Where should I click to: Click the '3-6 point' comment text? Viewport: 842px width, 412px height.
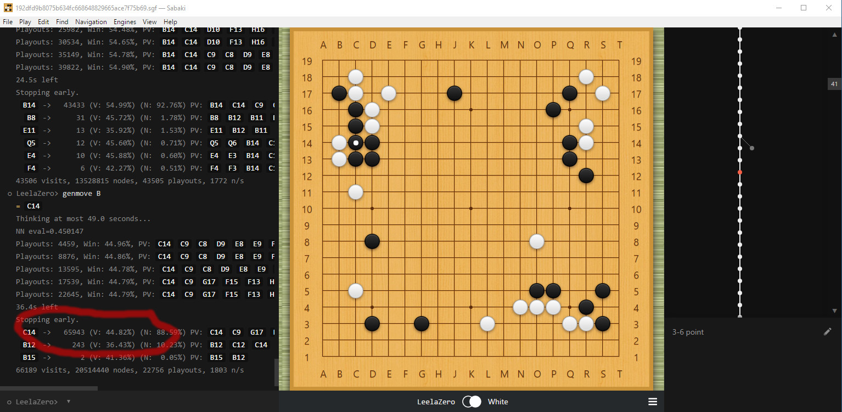click(x=688, y=332)
